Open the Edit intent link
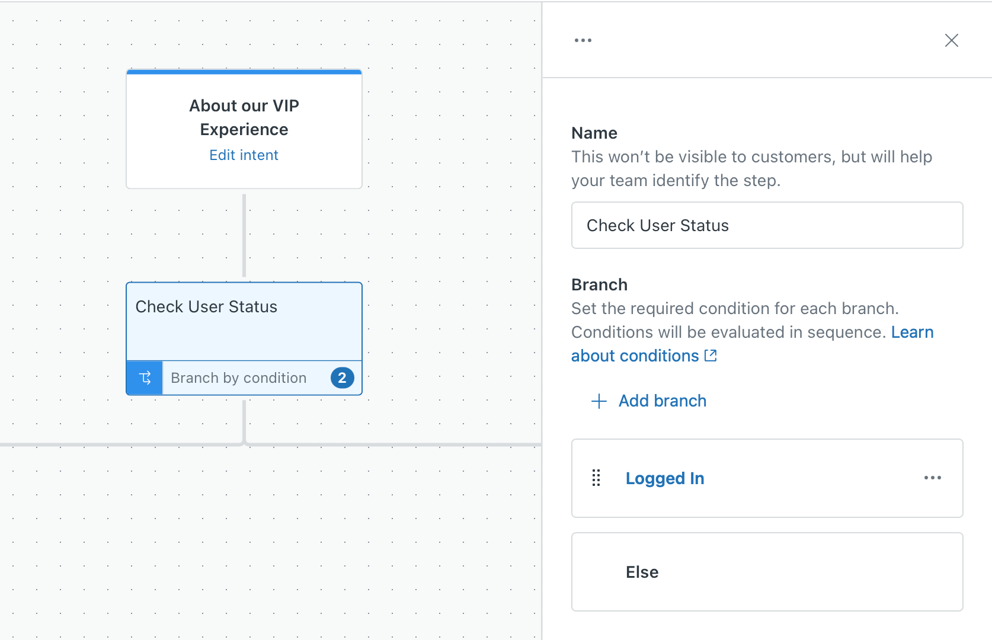Image resolution: width=992 pixels, height=640 pixels. pyautogui.click(x=244, y=155)
